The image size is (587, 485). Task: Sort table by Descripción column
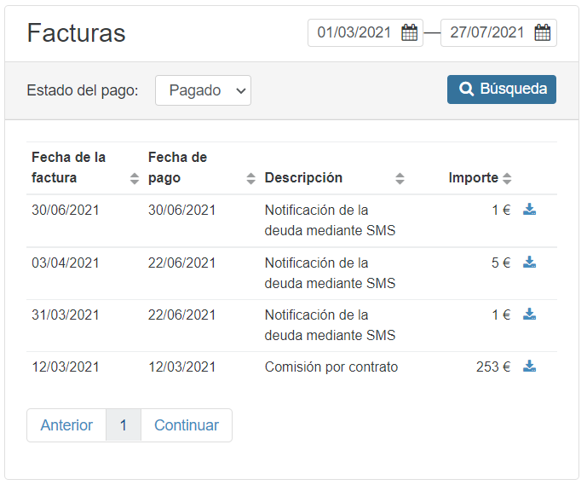(x=400, y=178)
